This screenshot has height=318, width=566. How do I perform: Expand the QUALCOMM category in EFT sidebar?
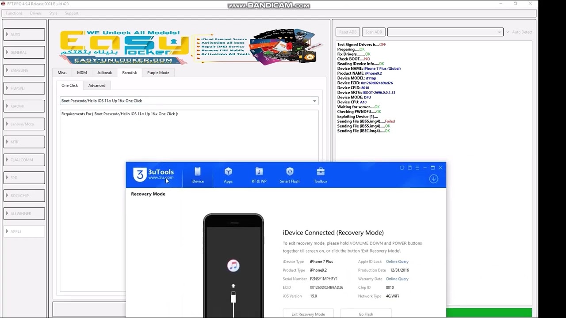pos(24,160)
